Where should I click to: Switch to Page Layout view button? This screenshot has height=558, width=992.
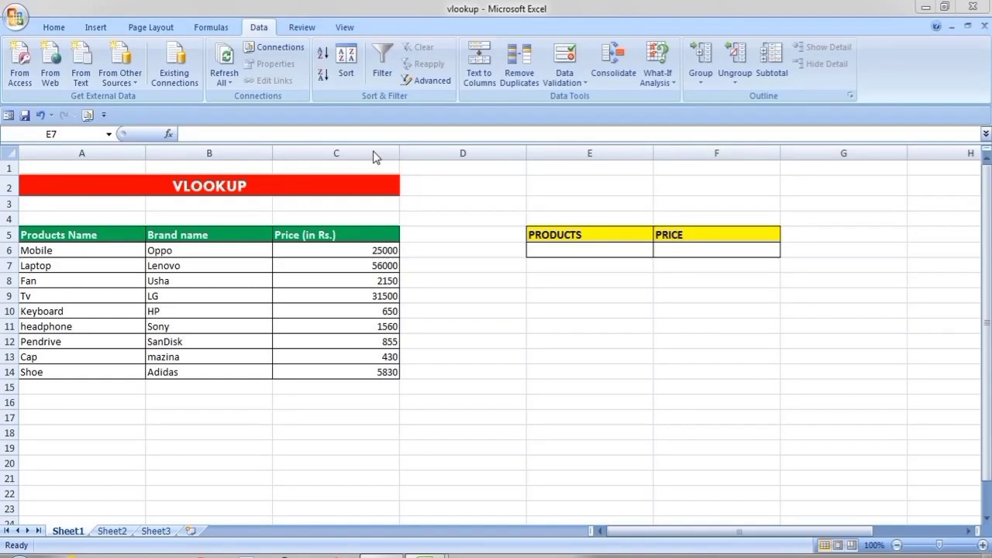838,546
